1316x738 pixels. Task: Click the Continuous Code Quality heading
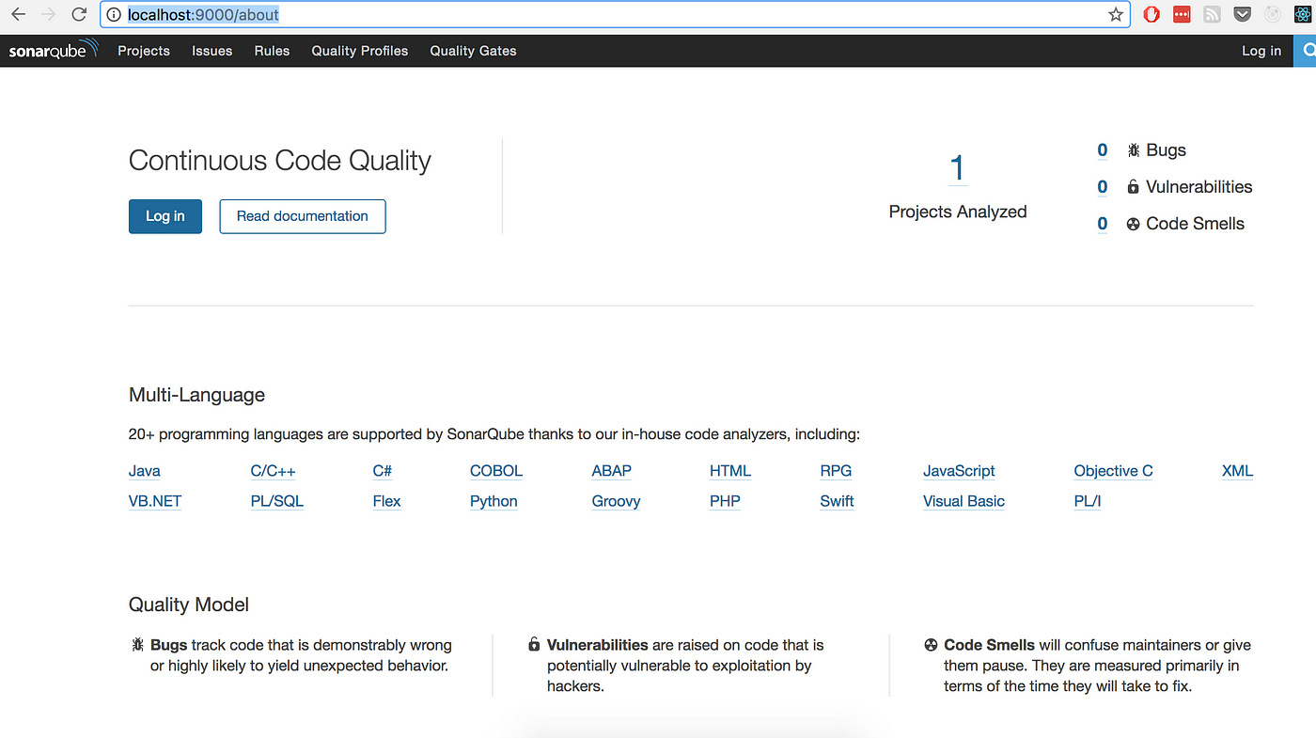[x=280, y=161]
